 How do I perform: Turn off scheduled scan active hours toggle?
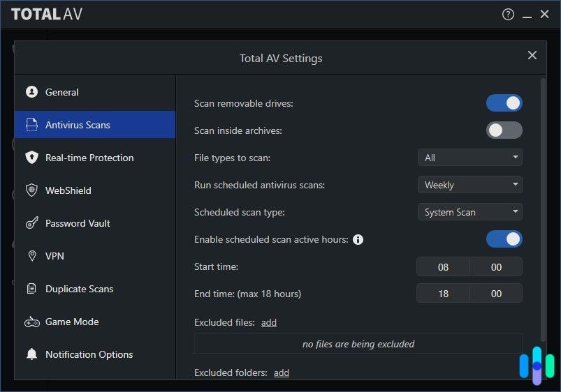(x=504, y=239)
